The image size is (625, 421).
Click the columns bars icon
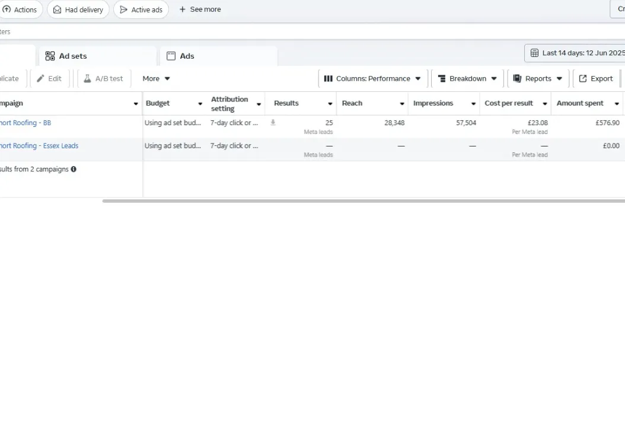pos(328,78)
